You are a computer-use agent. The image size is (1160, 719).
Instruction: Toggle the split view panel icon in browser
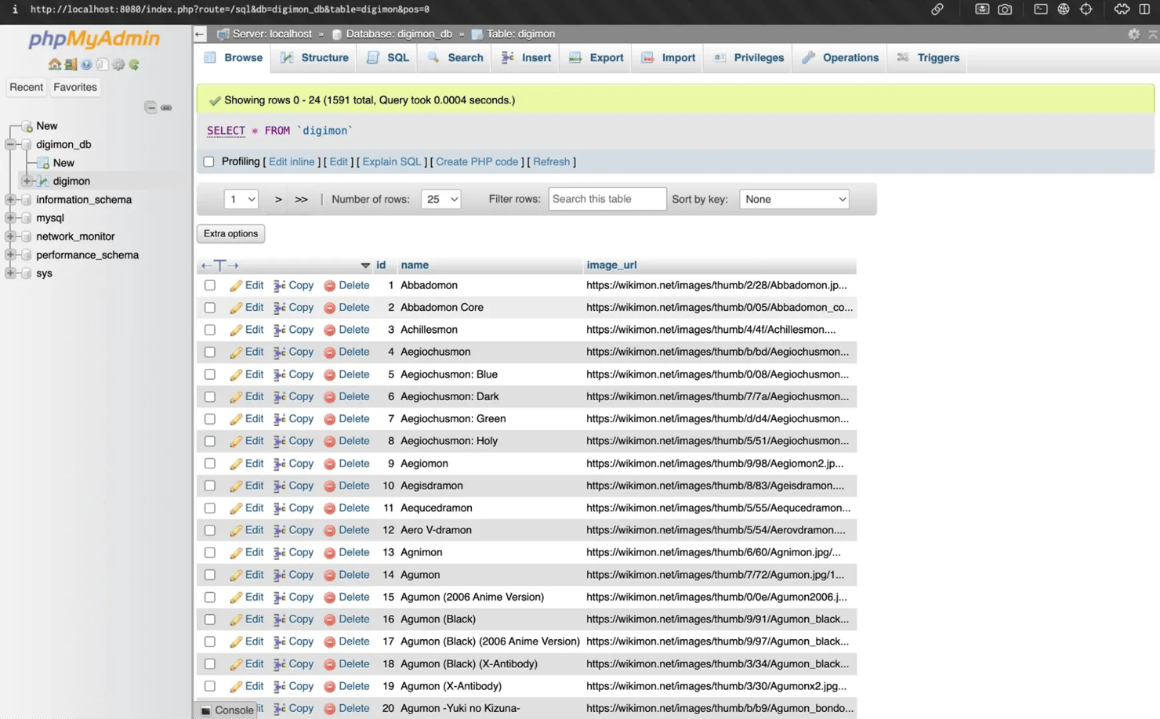(x=1144, y=9)
